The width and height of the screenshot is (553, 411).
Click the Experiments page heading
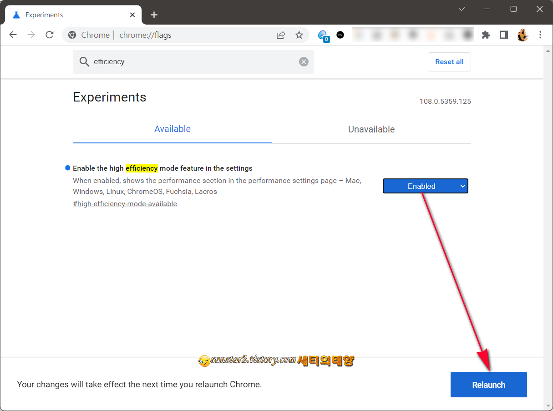pos(110,97)
